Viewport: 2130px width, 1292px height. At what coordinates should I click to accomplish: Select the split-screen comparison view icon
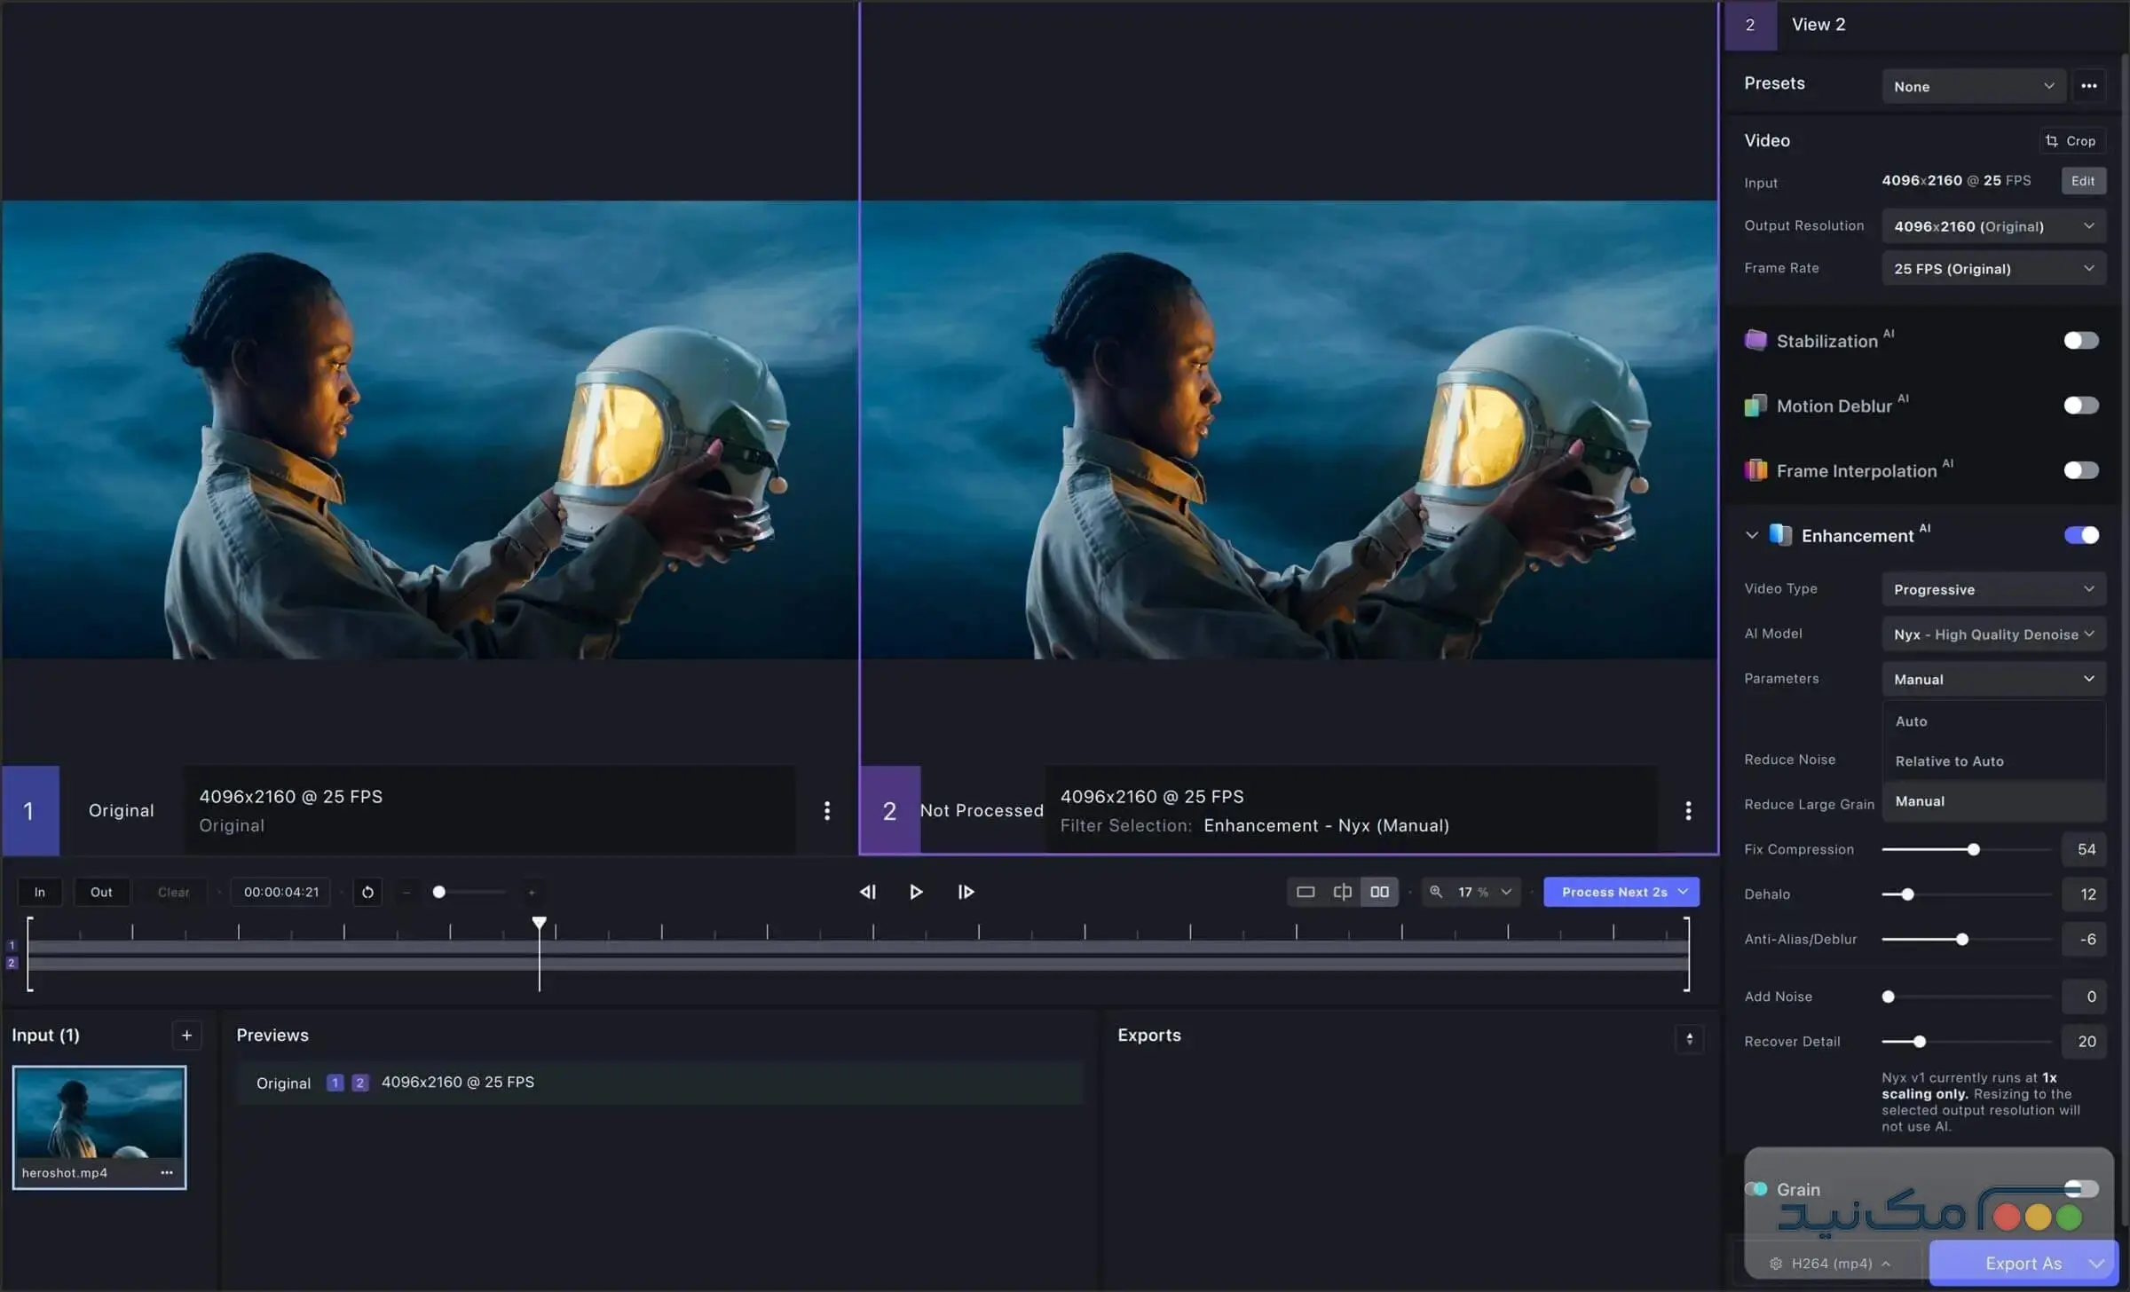click(x=1342, y=892)
